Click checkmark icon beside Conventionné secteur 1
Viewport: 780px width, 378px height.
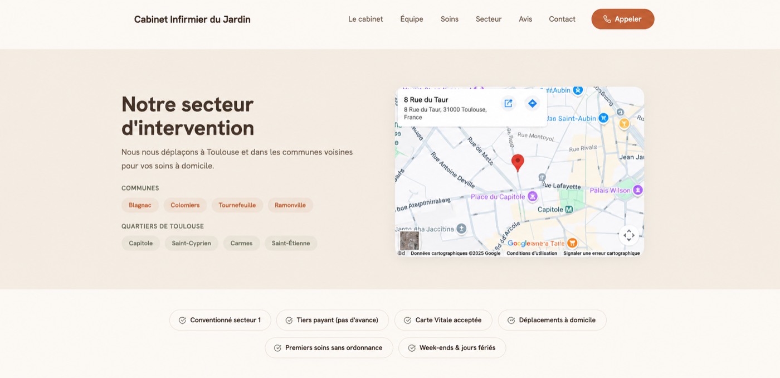click(182, 320)
